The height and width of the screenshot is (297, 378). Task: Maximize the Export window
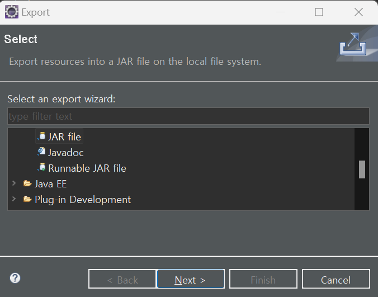[x=319, y=12]
